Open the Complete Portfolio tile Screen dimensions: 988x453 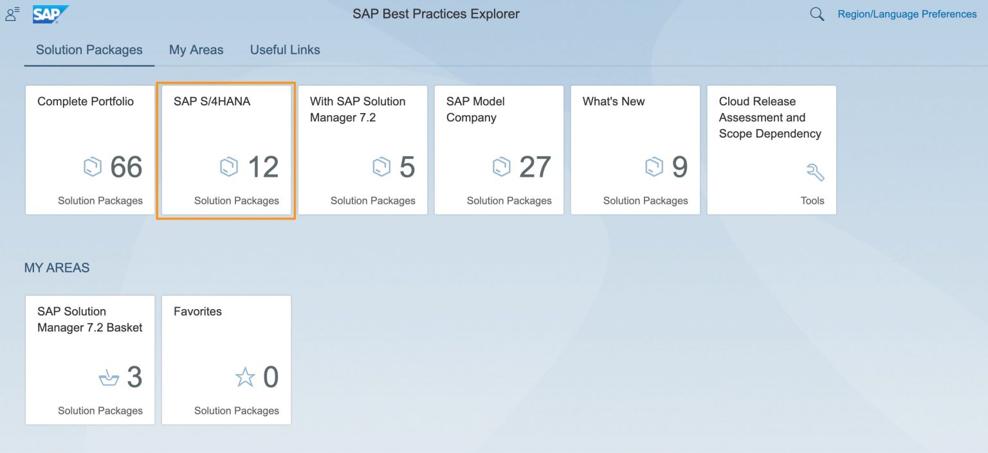click(x=89, y=150)
